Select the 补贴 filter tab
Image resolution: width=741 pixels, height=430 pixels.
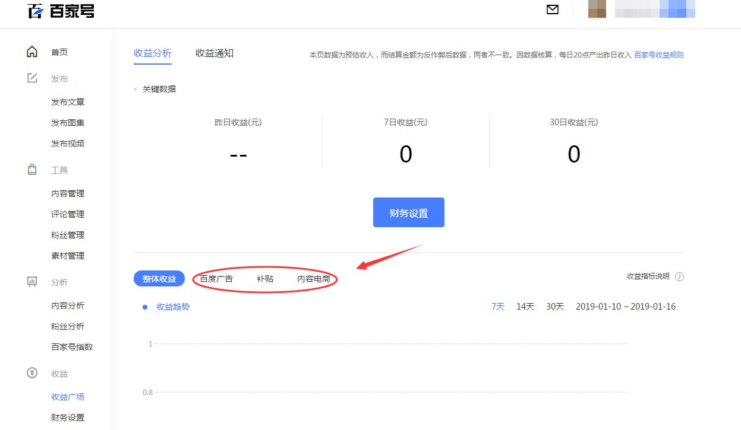click(x=265, y=278)
